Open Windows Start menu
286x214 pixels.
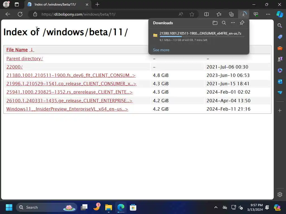9,207
